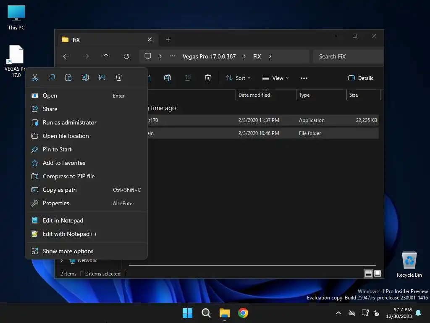Choose Pin to Start

(87, 149)
